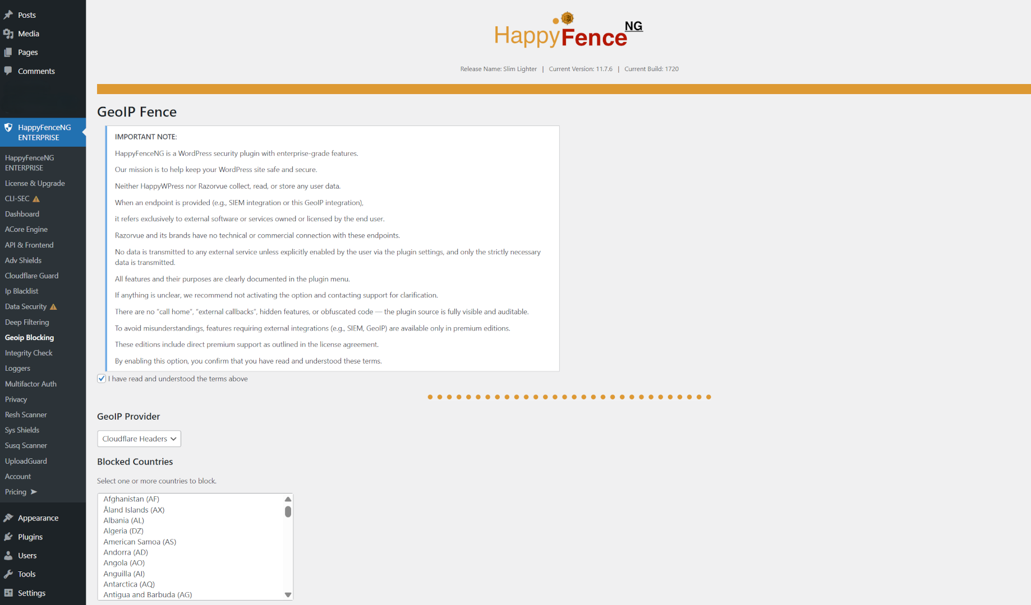Open API & Frontend settings

click(x=29, y=245)
